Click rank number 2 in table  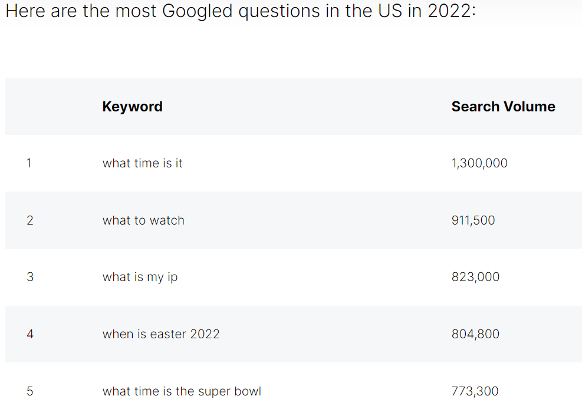click(30, 220)
